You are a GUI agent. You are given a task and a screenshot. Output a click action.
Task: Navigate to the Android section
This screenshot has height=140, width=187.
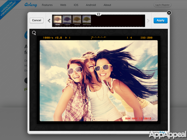point(91,5)
